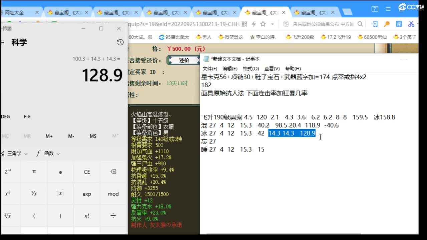The height and width of the screenshot is (240, 427).
Task: Click the browser URL address field
Action: pos(183,24)
